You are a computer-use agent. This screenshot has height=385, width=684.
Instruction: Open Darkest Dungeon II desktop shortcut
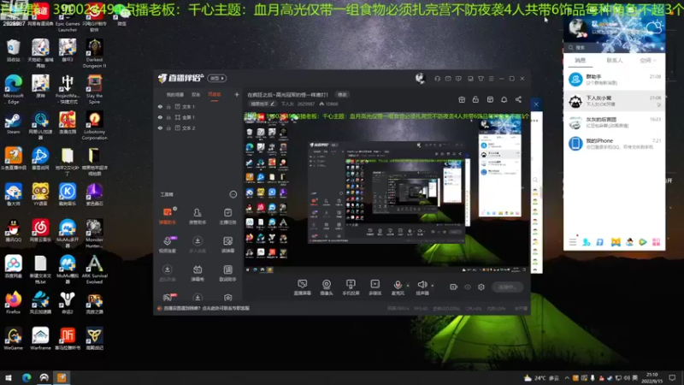pyautogui.click(x=94, y=53)
